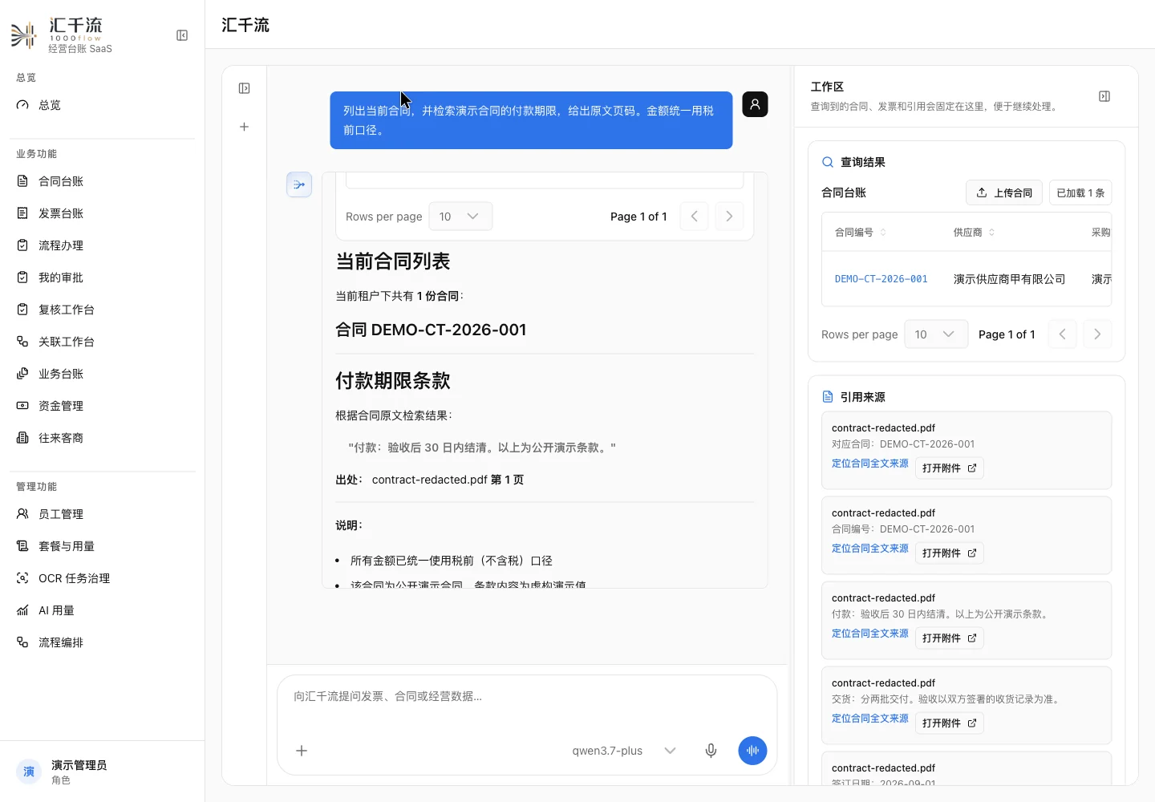Activate the microphone voice input
Viewport: 1155px width, 802px height.
(711, 751)
